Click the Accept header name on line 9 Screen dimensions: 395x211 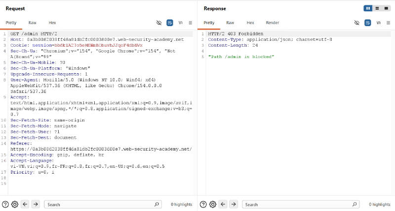tap(20, 97)
